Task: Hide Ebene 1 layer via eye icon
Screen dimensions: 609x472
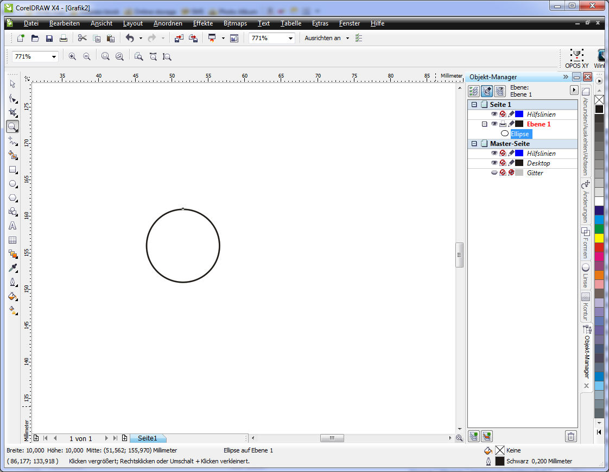Action: point(494,124)
